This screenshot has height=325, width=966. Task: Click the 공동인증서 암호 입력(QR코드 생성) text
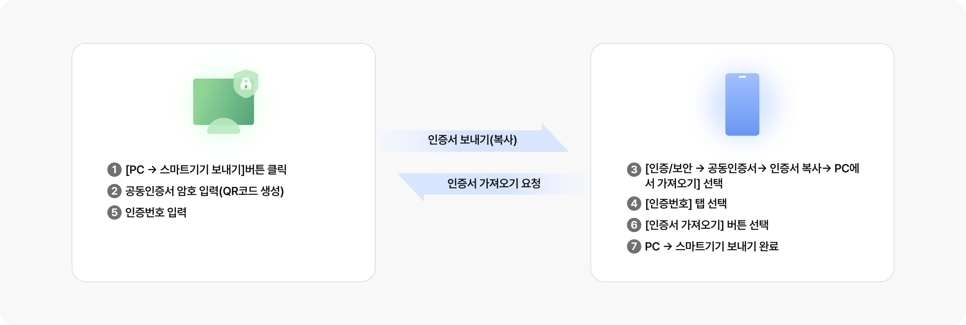point(204,191)
